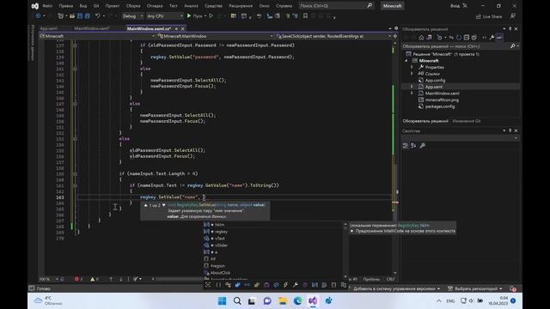Expand the App.xaml node
The image size is (550, 309).
[x=412, y=87]
